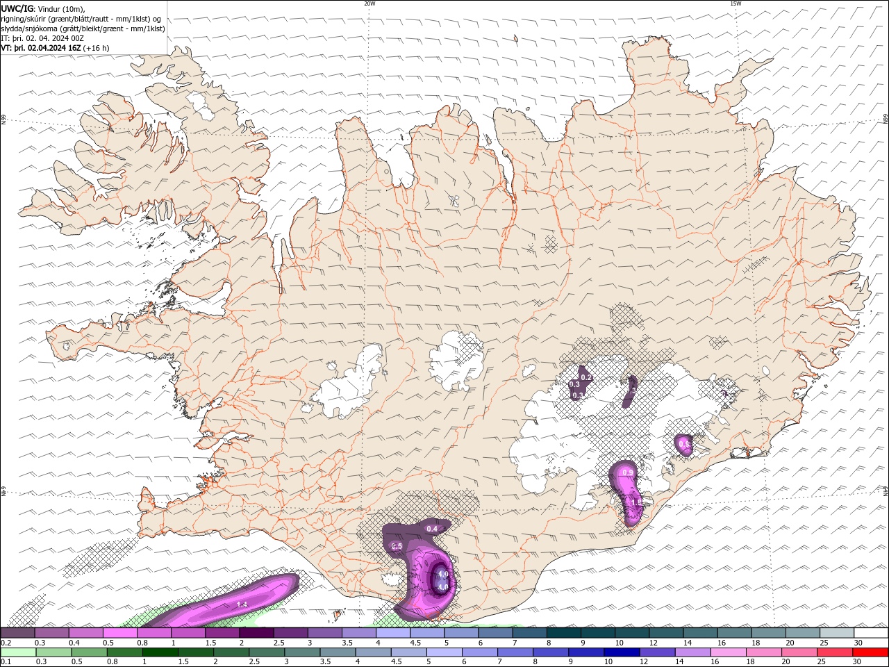The image size is (889, 667).
Task: Select the dark mauve 0.2 snow legend swatch
Action: tap(17, 633)
